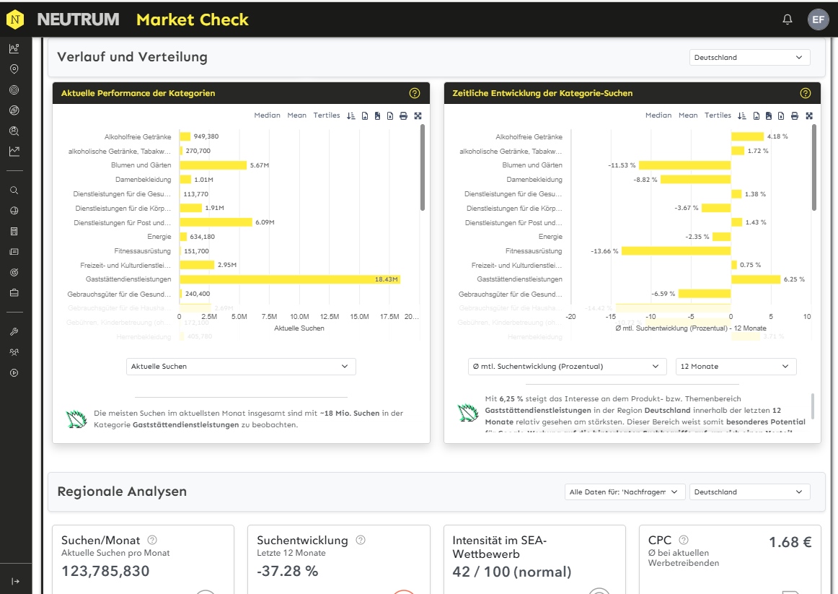
Task: Open the play circle sidebar icon
Action: tap(14, 372)
